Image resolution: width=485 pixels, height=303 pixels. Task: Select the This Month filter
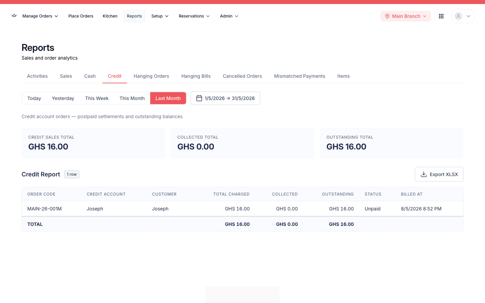(x=132, y=98)
